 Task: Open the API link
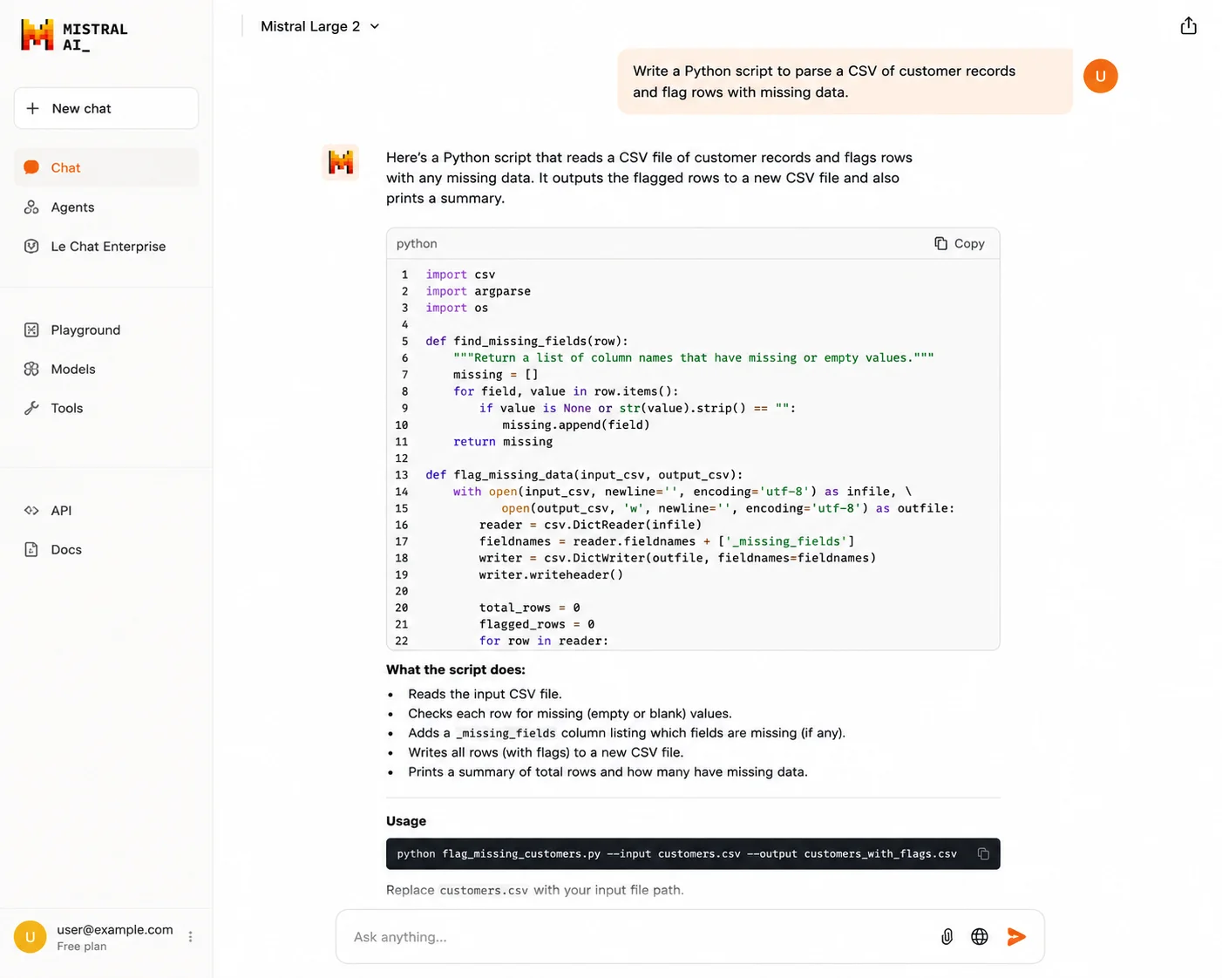(x=106, y=510)
